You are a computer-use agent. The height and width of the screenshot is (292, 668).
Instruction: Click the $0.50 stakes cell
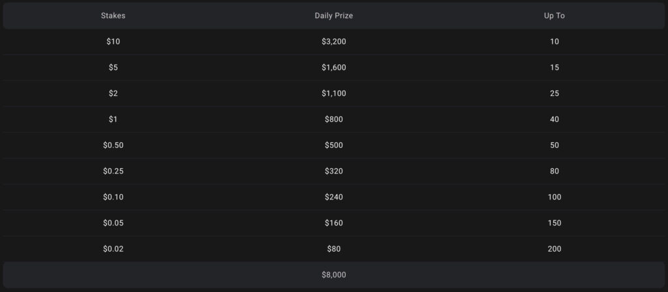point(113,145)
